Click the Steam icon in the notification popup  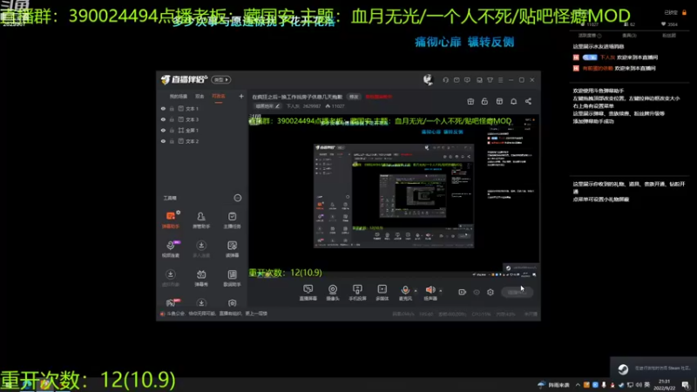click(x=623, y=368)
